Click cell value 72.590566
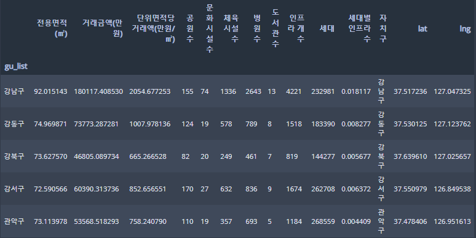This screenshot has width=476, height=238. tap(50, 189)
